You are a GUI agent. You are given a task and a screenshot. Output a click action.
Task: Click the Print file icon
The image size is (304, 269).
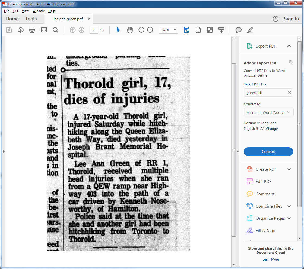[32, 30]
